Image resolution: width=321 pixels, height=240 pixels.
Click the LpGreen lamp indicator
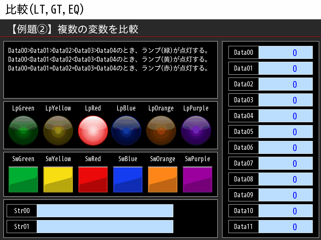23,130
